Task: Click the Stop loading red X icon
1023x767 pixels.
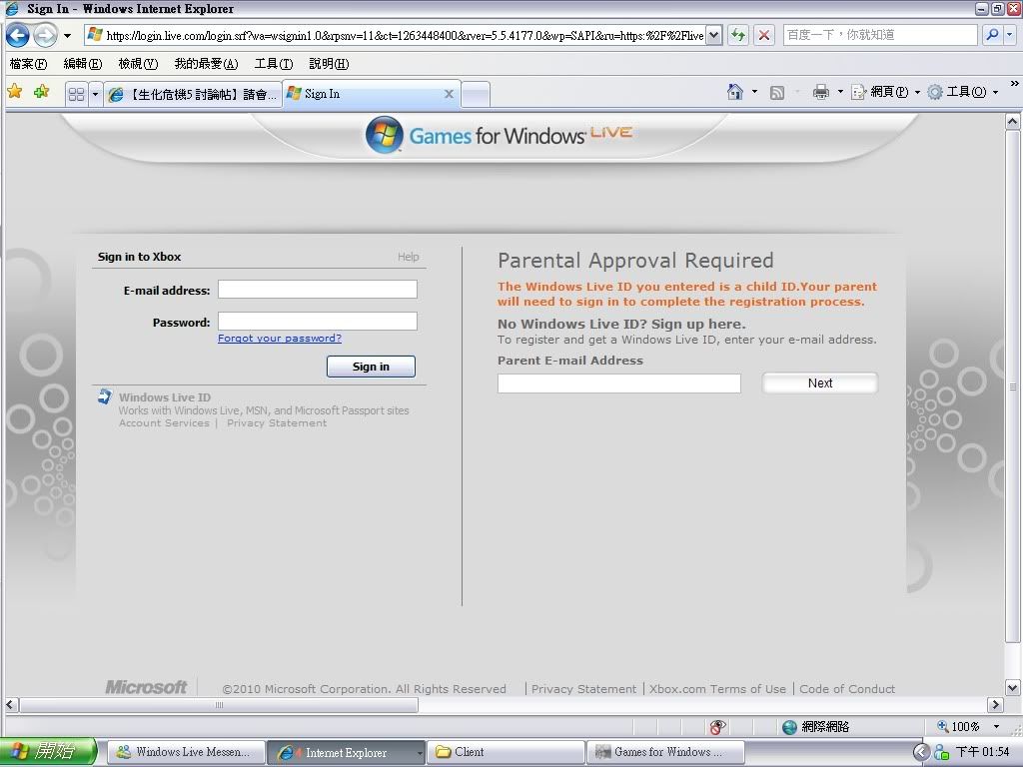Action: click(764, 35)
